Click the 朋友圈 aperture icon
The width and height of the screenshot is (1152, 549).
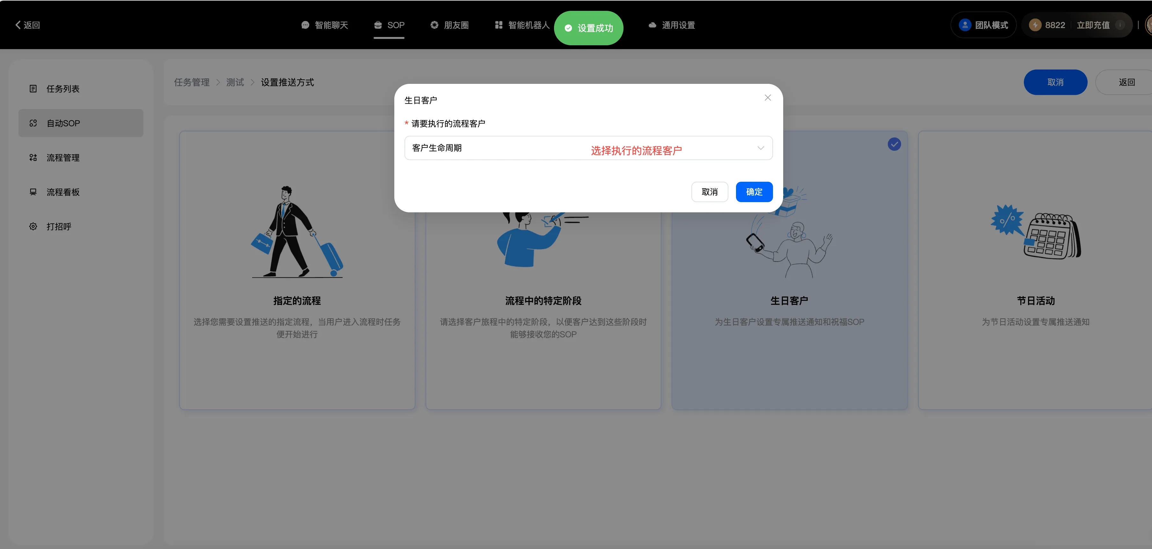[434, 25]
